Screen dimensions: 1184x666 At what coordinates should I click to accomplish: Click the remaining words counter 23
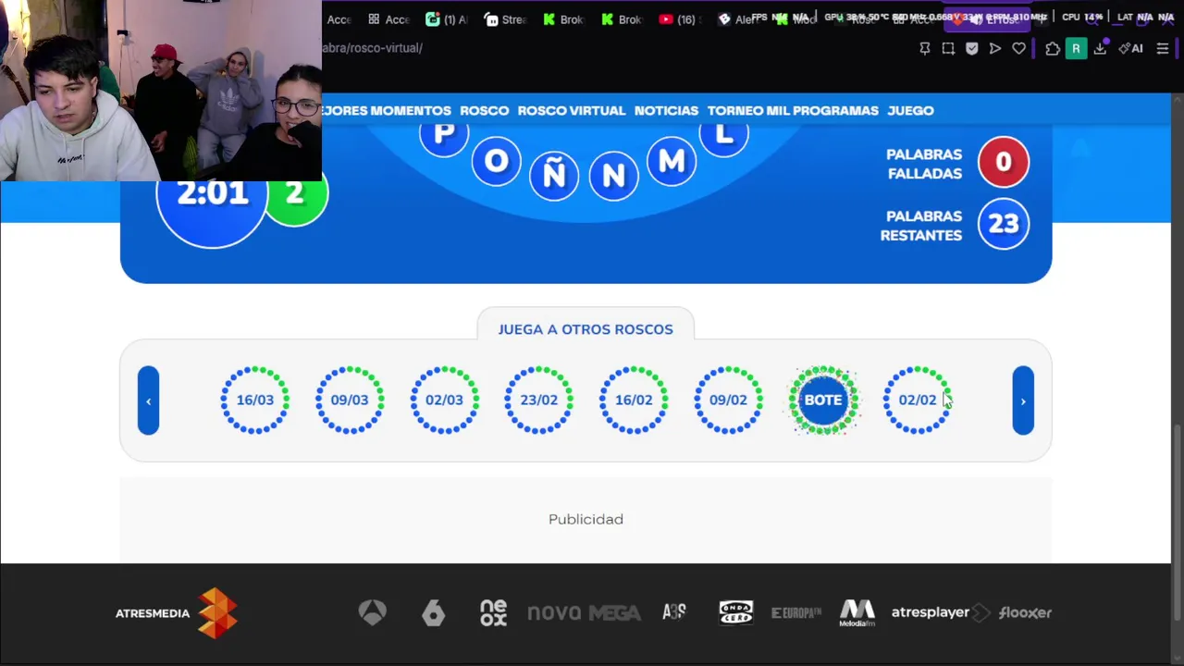1004,224
